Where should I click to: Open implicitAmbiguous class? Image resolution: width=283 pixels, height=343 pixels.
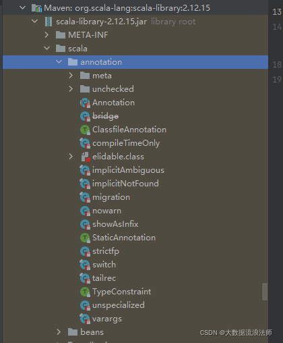pyautogui.click(x=129, y=170)
